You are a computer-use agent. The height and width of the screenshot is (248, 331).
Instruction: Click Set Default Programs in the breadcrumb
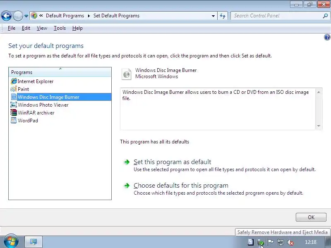tap(116, 16)
